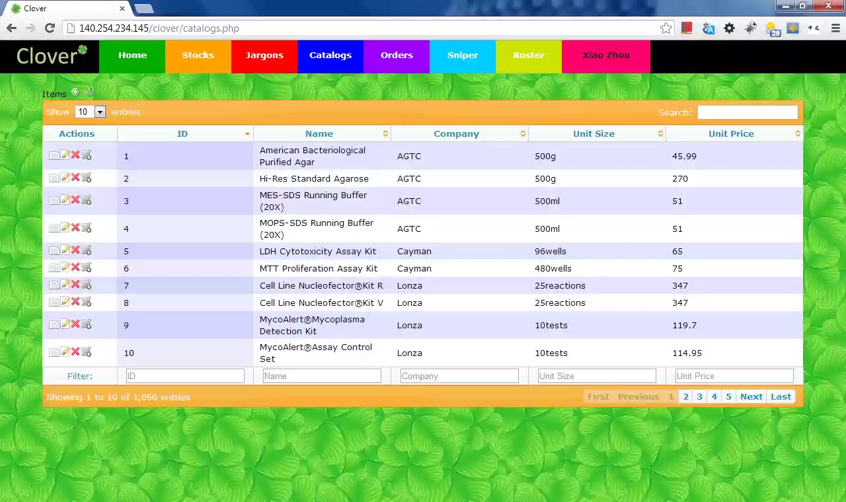Toggle Name column sort order
This screenshot has width=846, height=502.
319,133
